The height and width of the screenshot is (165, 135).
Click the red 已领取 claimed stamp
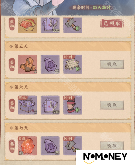click(112, 24)
